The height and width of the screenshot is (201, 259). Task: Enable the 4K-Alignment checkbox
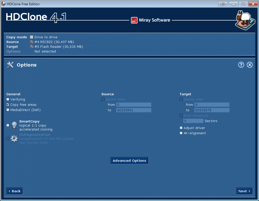181,133
